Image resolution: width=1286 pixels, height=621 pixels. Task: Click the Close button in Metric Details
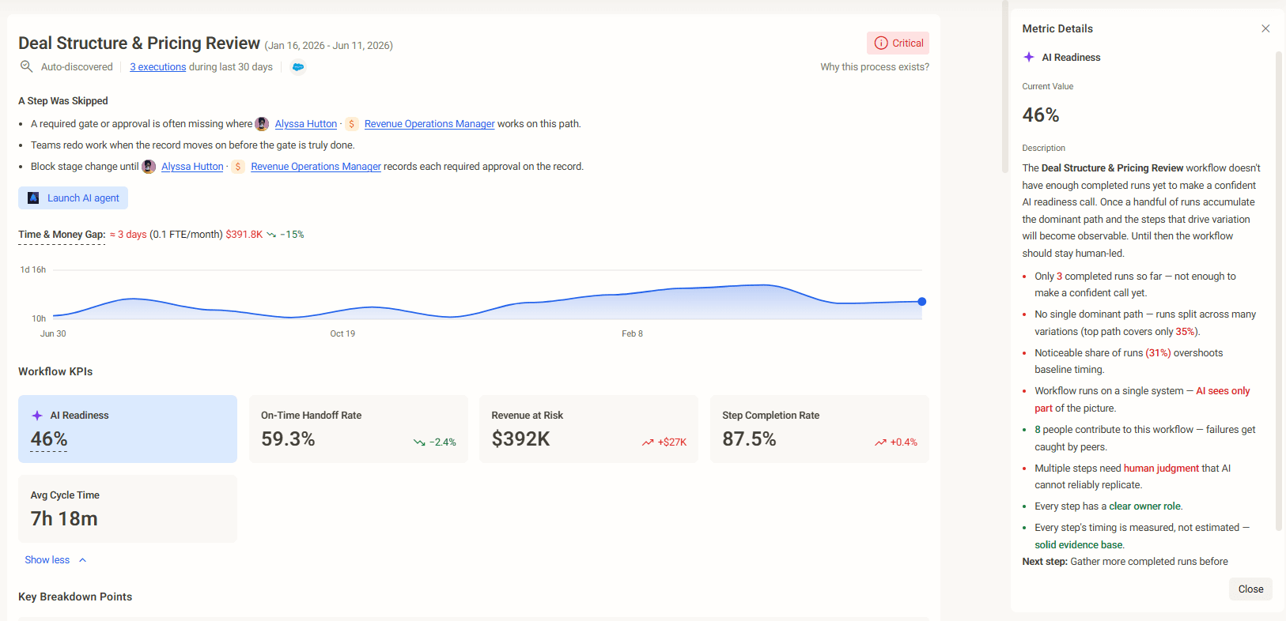click(x=1250, y=589)
